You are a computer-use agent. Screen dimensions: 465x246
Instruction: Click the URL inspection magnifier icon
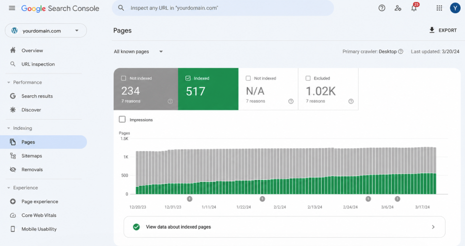(13, 64)
